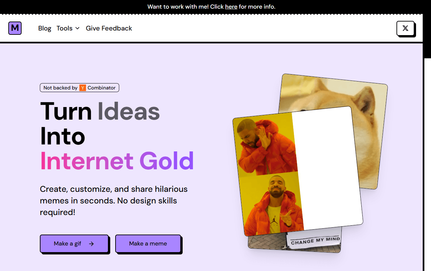The image size is (431, 271).
Task: Follow the "here" link in top banner
Action: click(x=231, y=7)
